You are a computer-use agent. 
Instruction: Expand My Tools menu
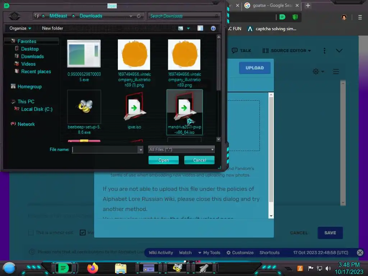coord(209,253)
